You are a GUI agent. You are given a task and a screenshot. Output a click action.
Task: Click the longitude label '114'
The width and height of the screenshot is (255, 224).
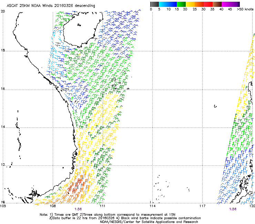click(x=152, y=206)
